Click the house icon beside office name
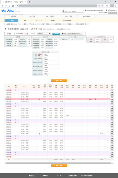The image size is (118, 178). 85,10
